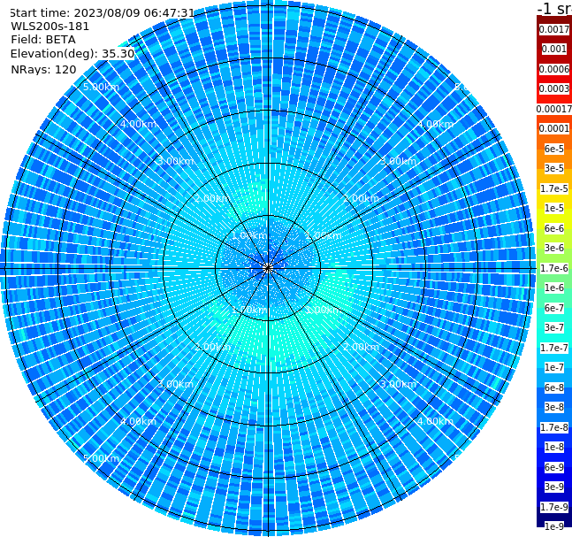The image size is (572, 537).
Task: Click the lidar origin at the plot center
Action: click(268, 269)
